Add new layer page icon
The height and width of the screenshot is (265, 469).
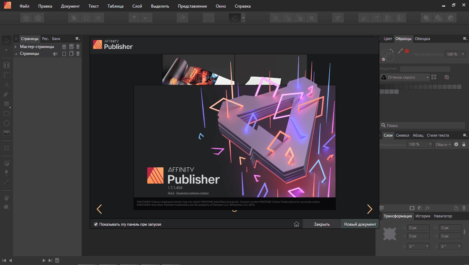point(456,208)
